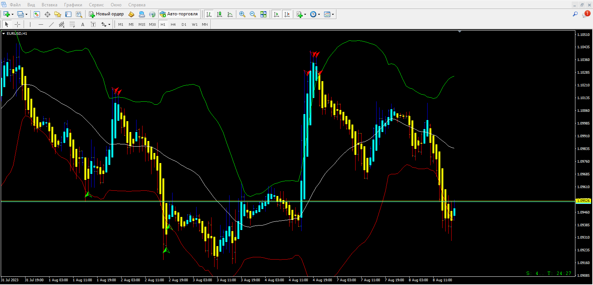Open the Графики menu
Viewport: 593px width, 285px height.
tap(73, 5)
